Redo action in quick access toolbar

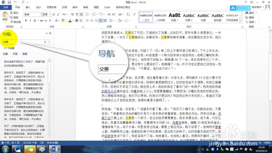point(23,2)
